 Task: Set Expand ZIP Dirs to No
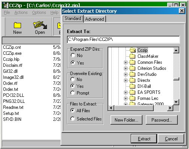click(73, 55)
